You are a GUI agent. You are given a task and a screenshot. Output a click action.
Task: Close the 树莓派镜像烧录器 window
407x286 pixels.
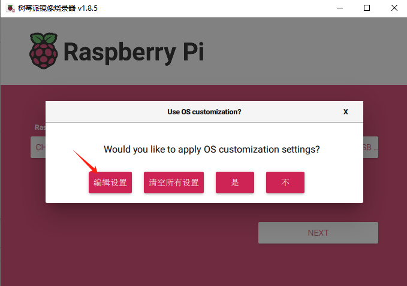pyautogui.click(x=394, y=8)
